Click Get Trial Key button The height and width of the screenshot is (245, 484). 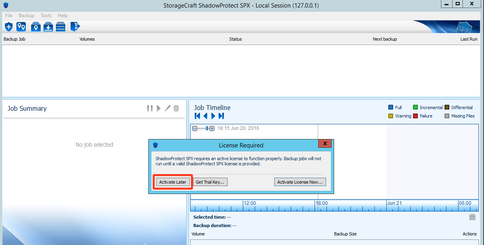pos(210,182)
